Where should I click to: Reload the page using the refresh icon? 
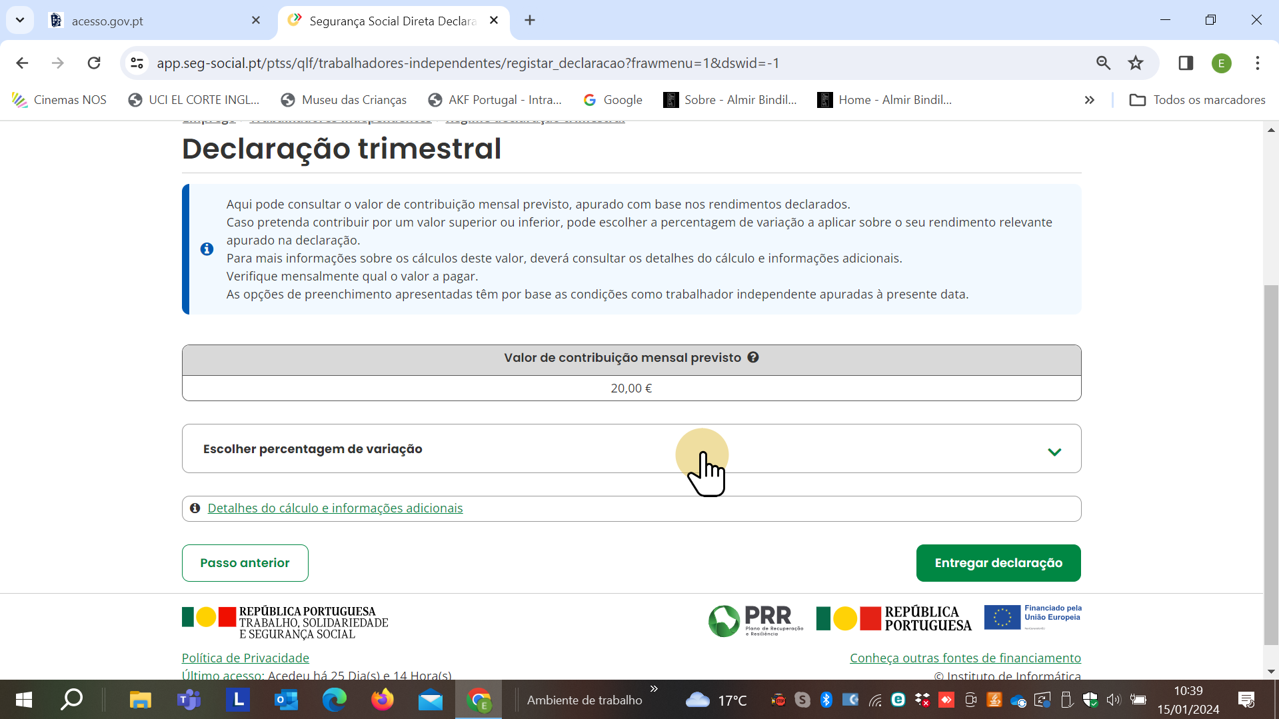94,63
